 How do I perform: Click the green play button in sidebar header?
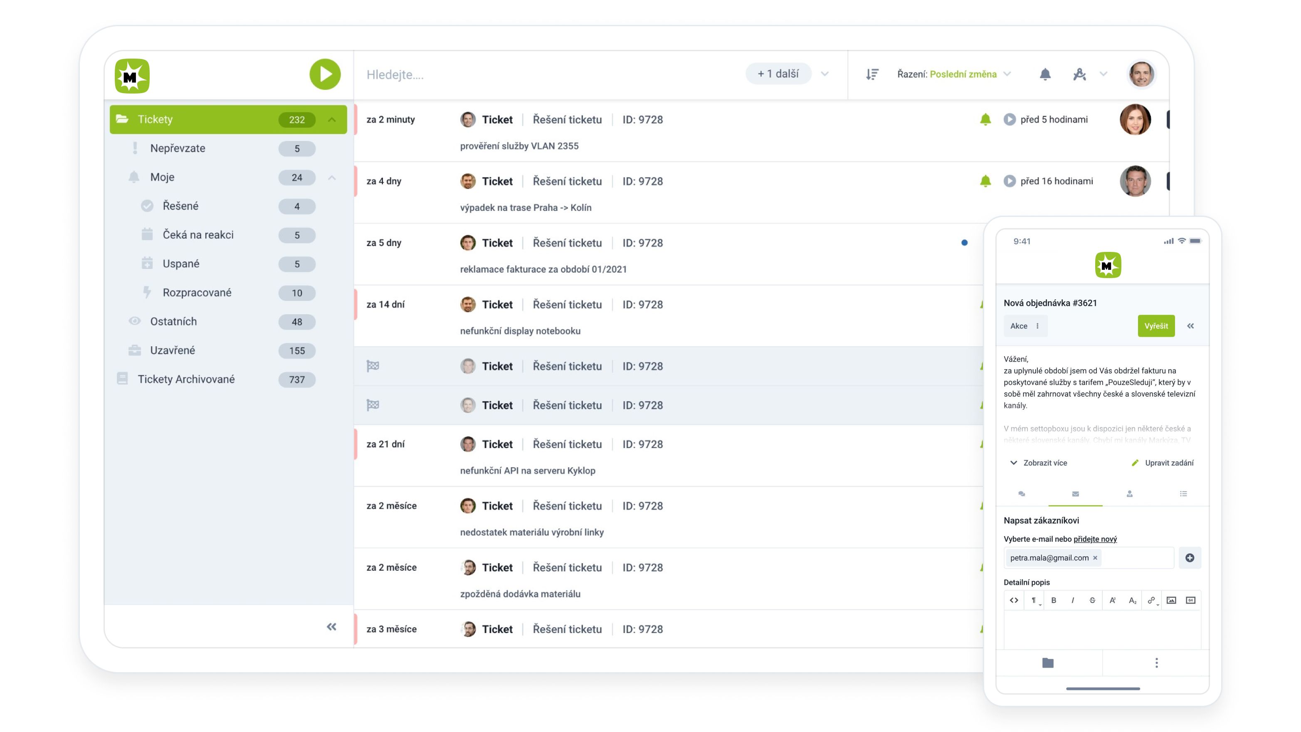325,74
